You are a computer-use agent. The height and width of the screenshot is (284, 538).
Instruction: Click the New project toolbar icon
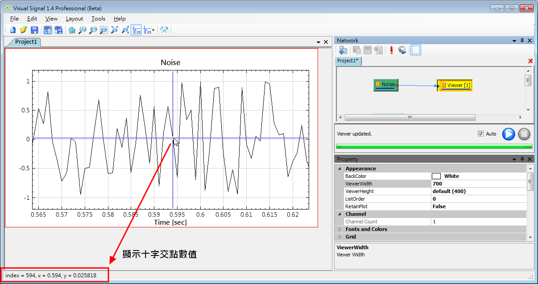tap(13, 30)
